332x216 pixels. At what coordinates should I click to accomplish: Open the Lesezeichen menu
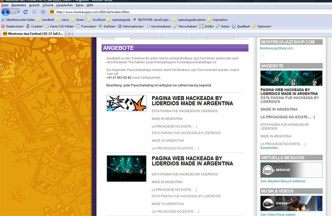(64, 5)
